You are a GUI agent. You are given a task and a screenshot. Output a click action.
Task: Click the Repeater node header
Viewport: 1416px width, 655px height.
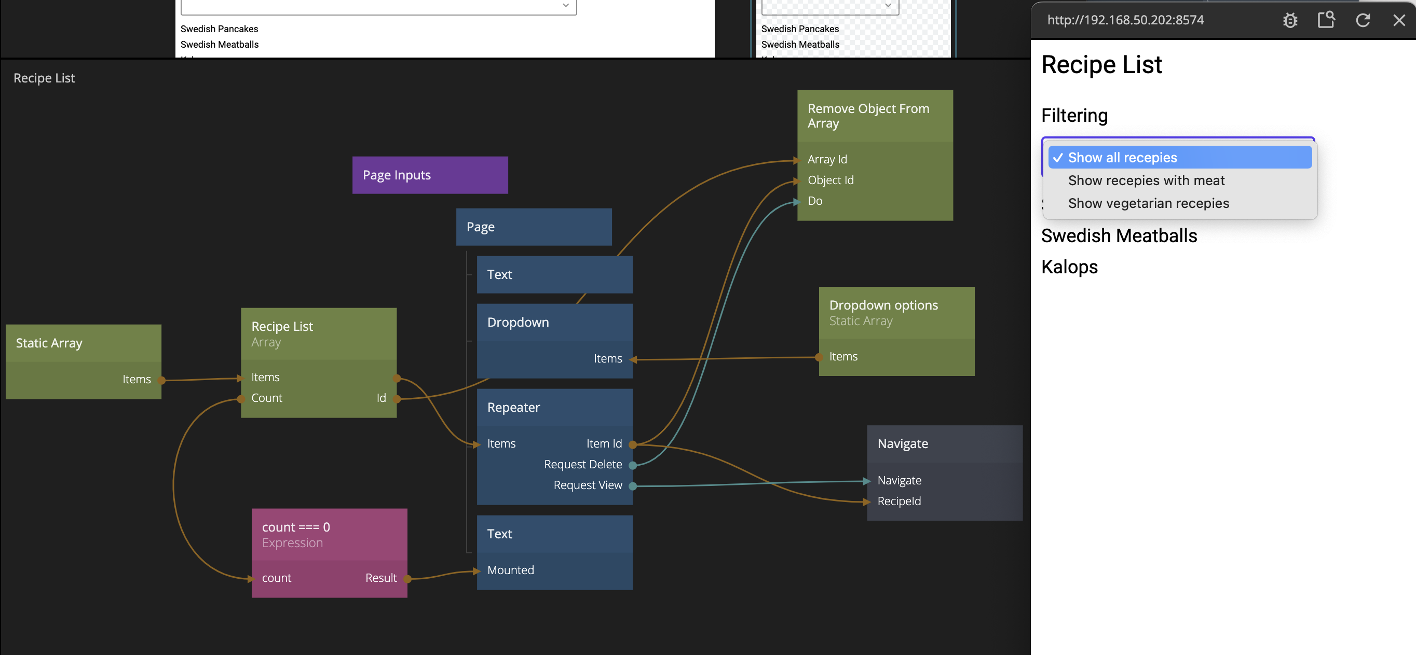click(554, 408)
